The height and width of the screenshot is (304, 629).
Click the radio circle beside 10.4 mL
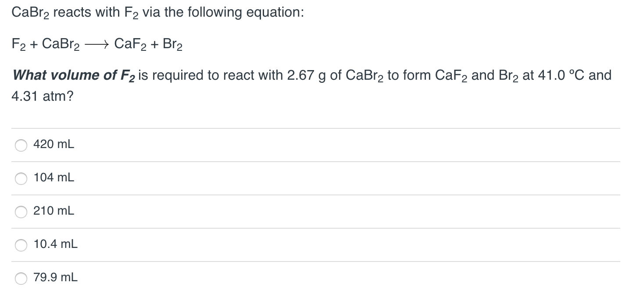(21, 245)
